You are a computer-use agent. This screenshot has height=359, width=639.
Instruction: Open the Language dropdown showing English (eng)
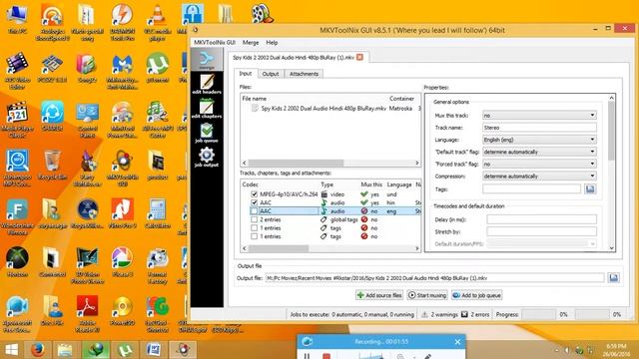[x=539, y=140]
